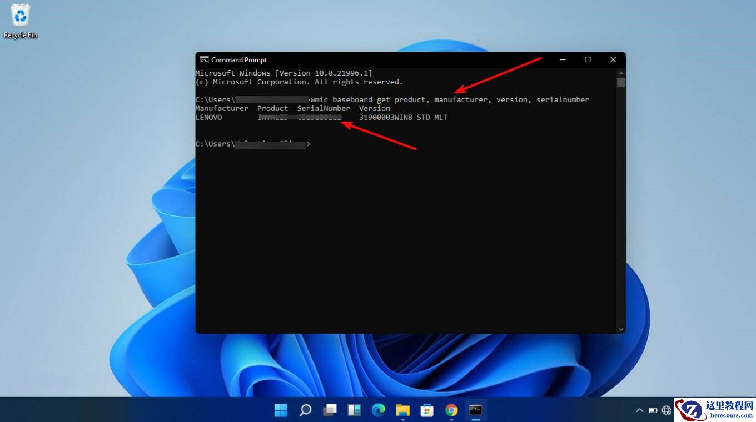Open Task View on the taskbar
This screenshot has height=422, width=756.
(330, 410)
